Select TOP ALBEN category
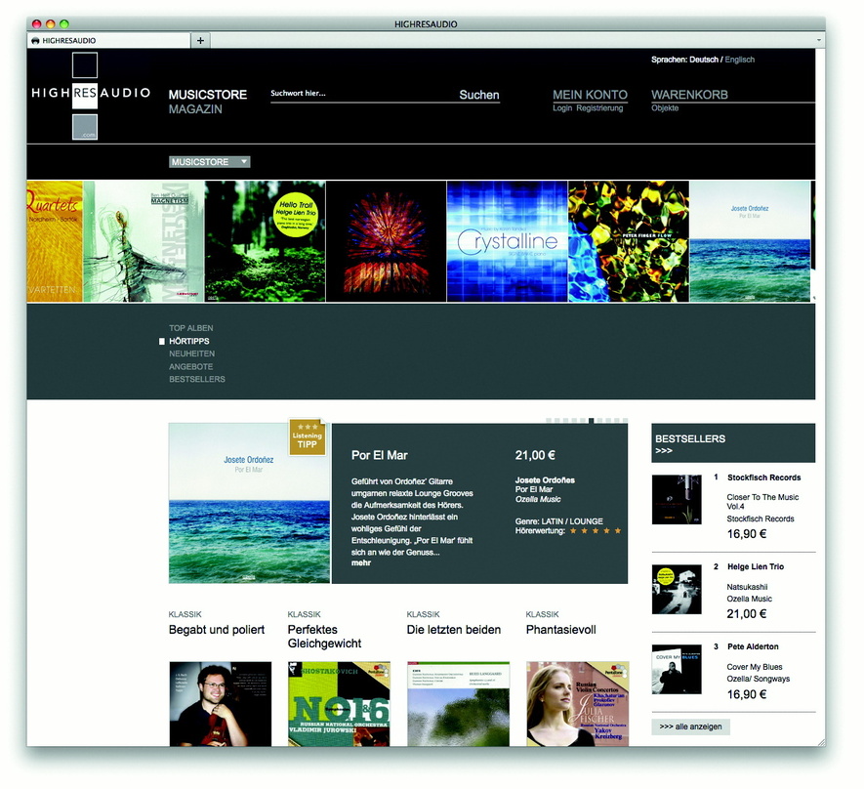Image resolution: width=864 pixels, height=789 pixels. point(190,328)
